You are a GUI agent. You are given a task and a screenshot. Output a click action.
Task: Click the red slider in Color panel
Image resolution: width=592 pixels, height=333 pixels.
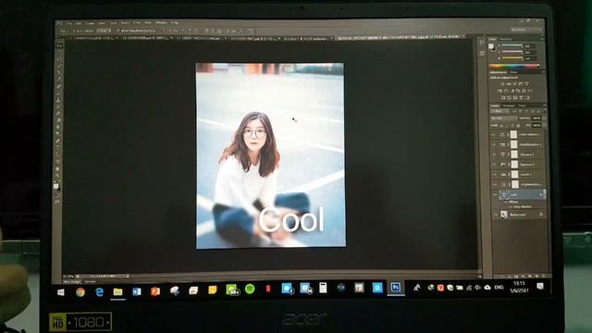(x=512, y=46)
